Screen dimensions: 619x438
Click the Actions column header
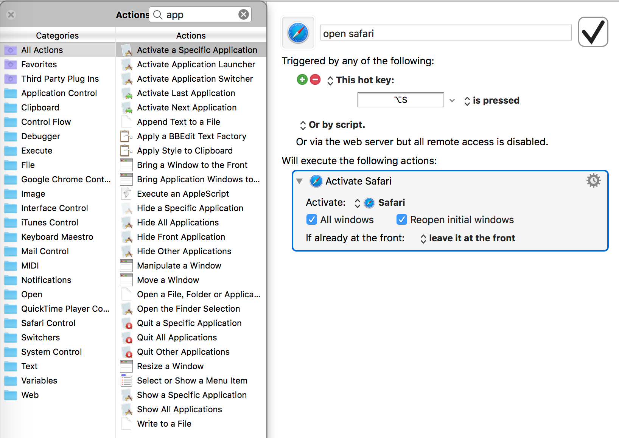(x=191, y=36)
